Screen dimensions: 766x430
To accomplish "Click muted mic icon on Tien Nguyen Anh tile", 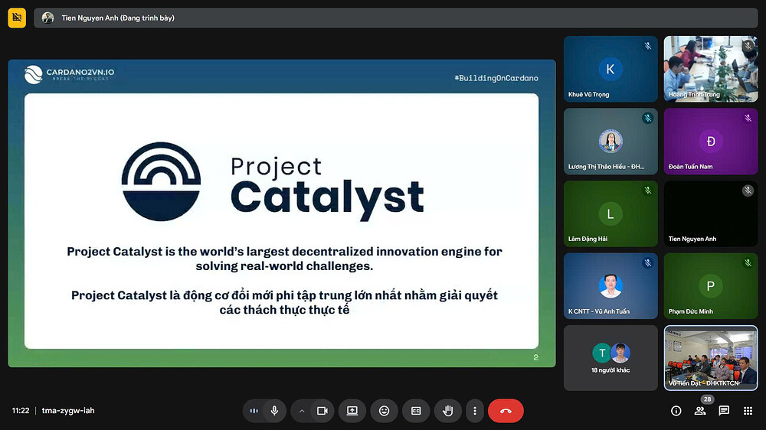I will [x=748, y=191].
